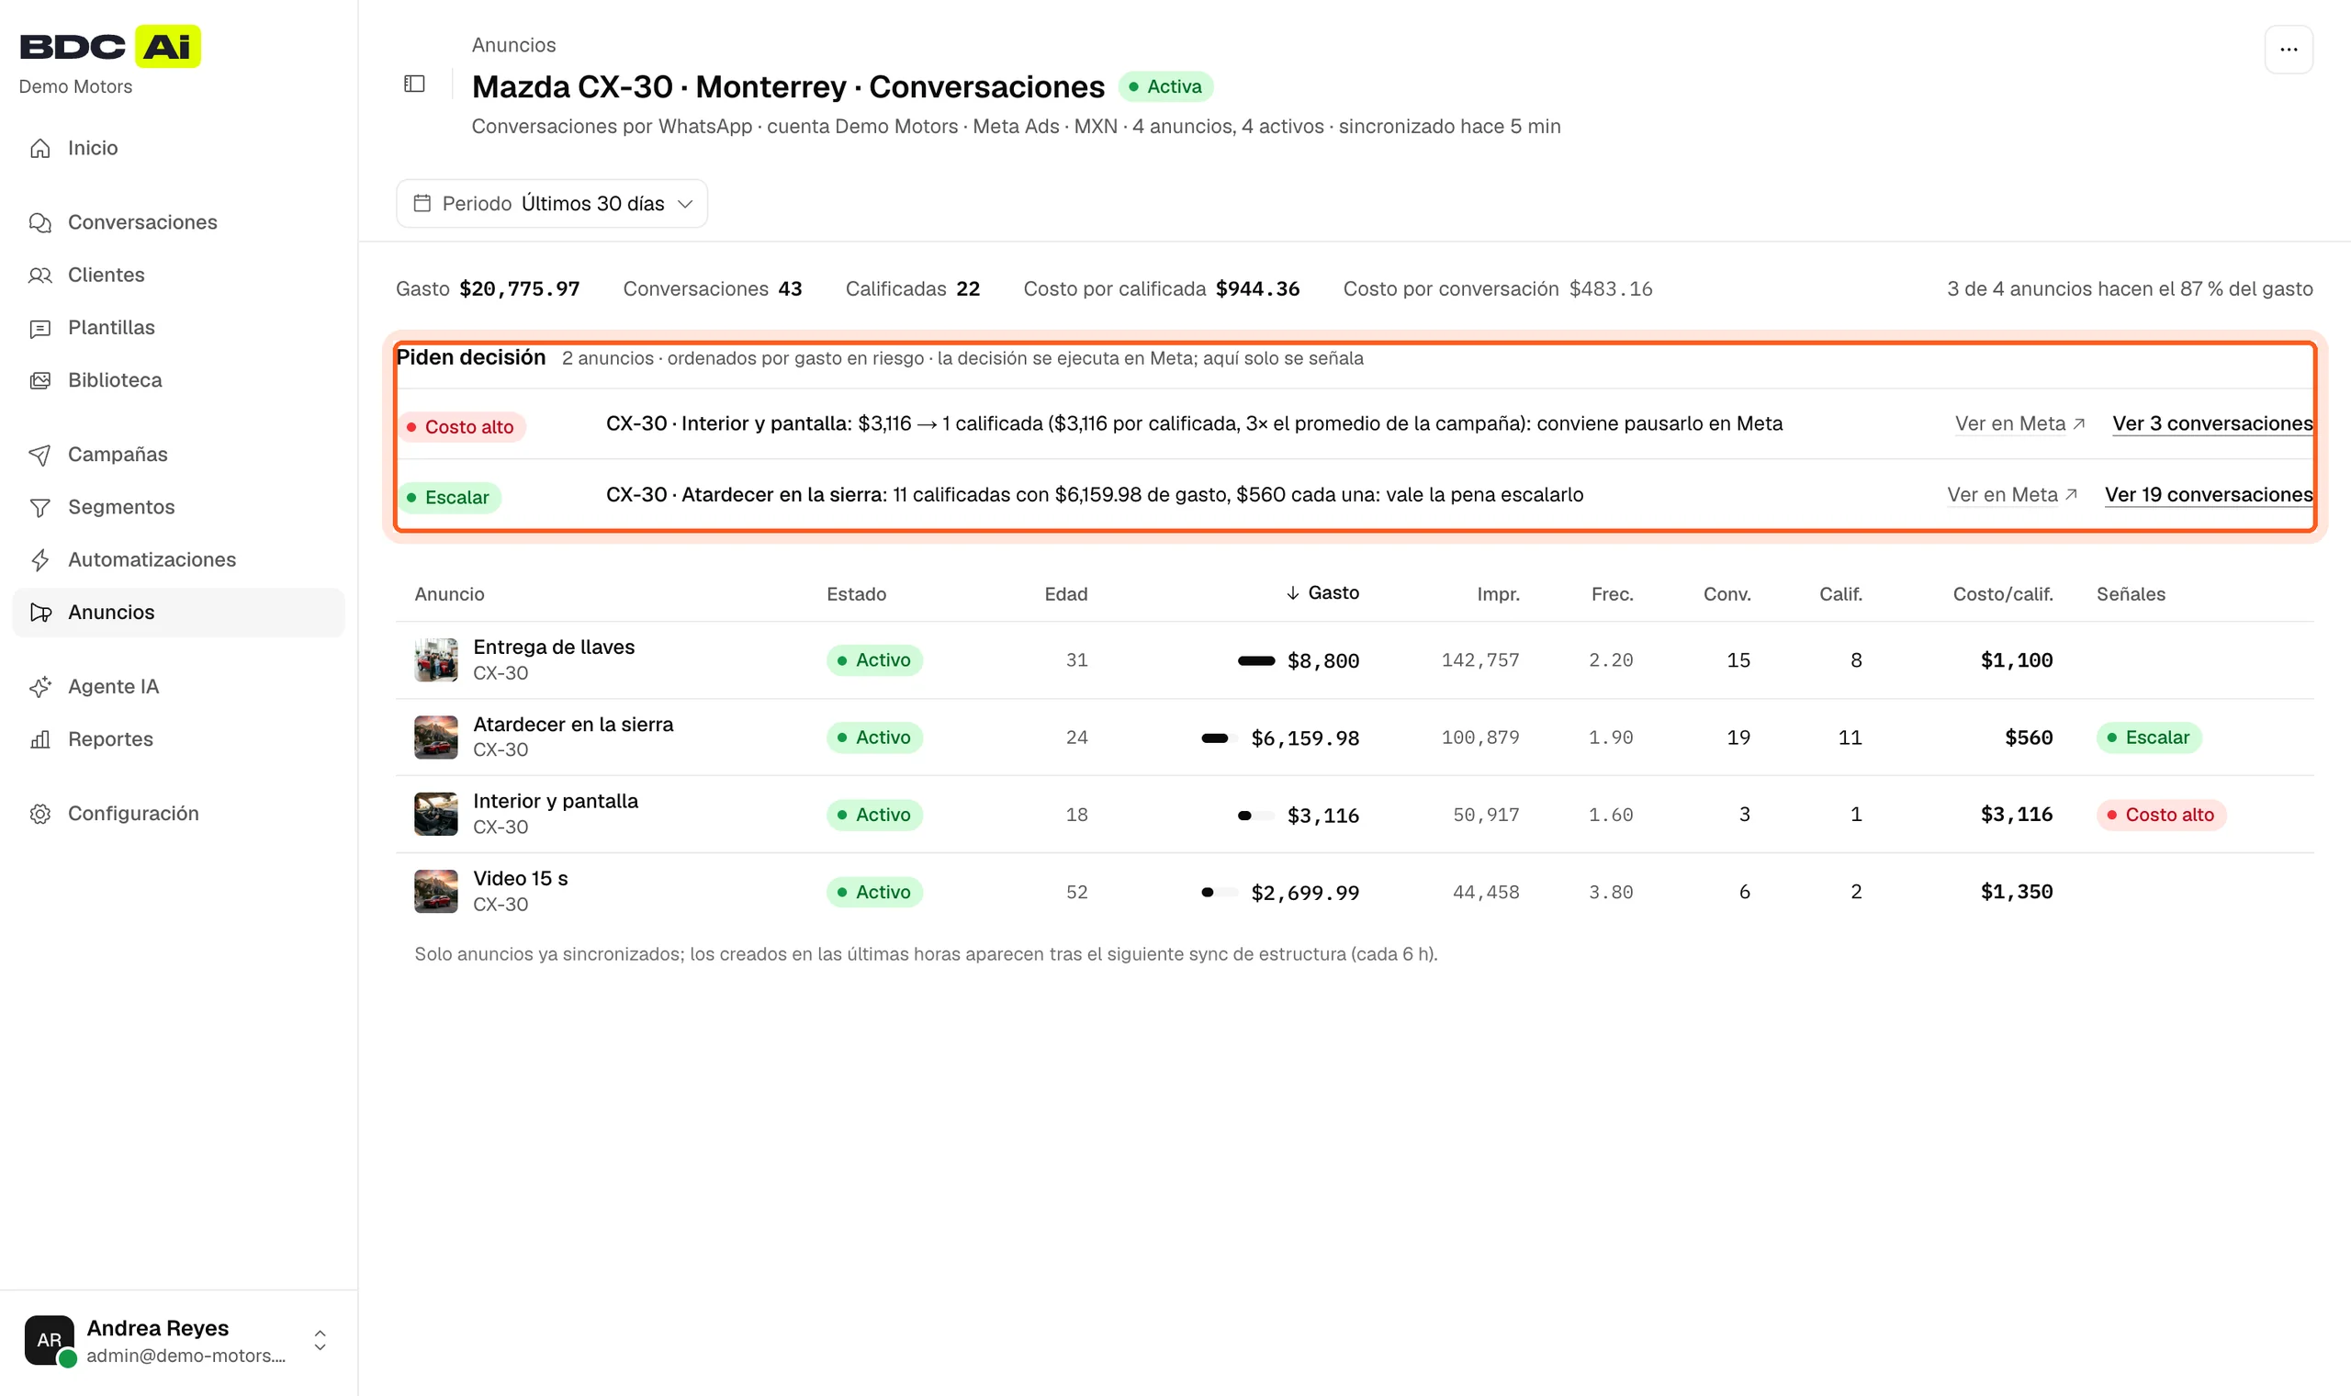2351x1396 pixels.
Task: Click the $8,800 Gasto value
Action: [1322, 661]
